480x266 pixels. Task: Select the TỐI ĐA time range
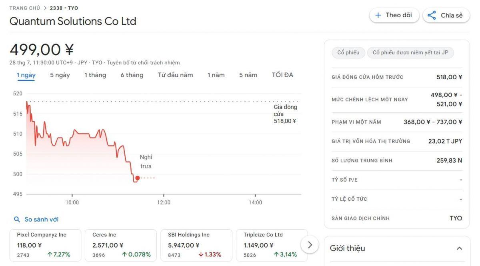coord(282,75)
